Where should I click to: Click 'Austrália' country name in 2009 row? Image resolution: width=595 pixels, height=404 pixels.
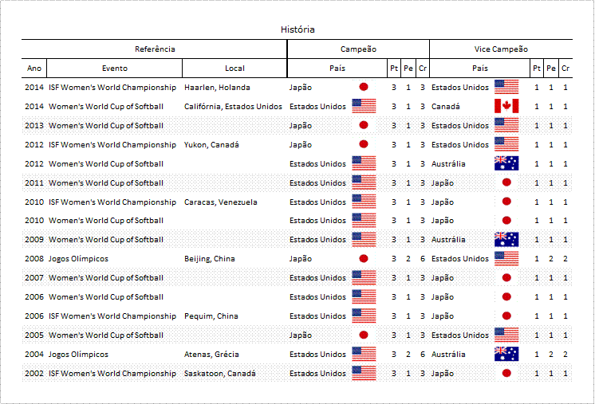[x=448, y=240]
